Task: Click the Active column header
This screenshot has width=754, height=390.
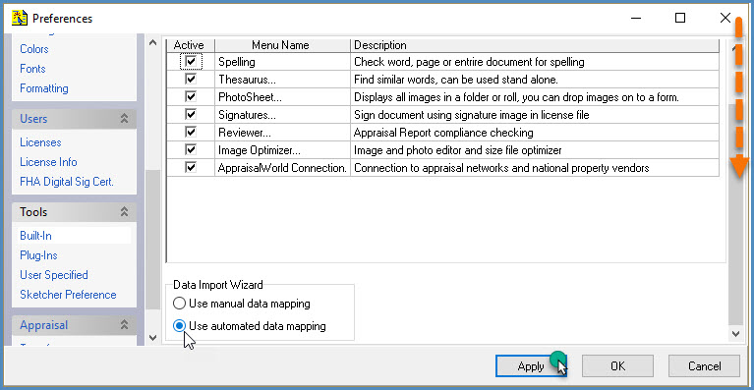Action: pos(191,45)
